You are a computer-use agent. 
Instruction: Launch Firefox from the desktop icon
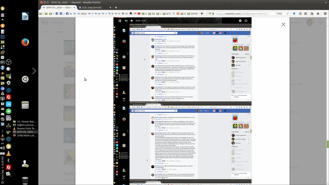(x=25, y=42)
